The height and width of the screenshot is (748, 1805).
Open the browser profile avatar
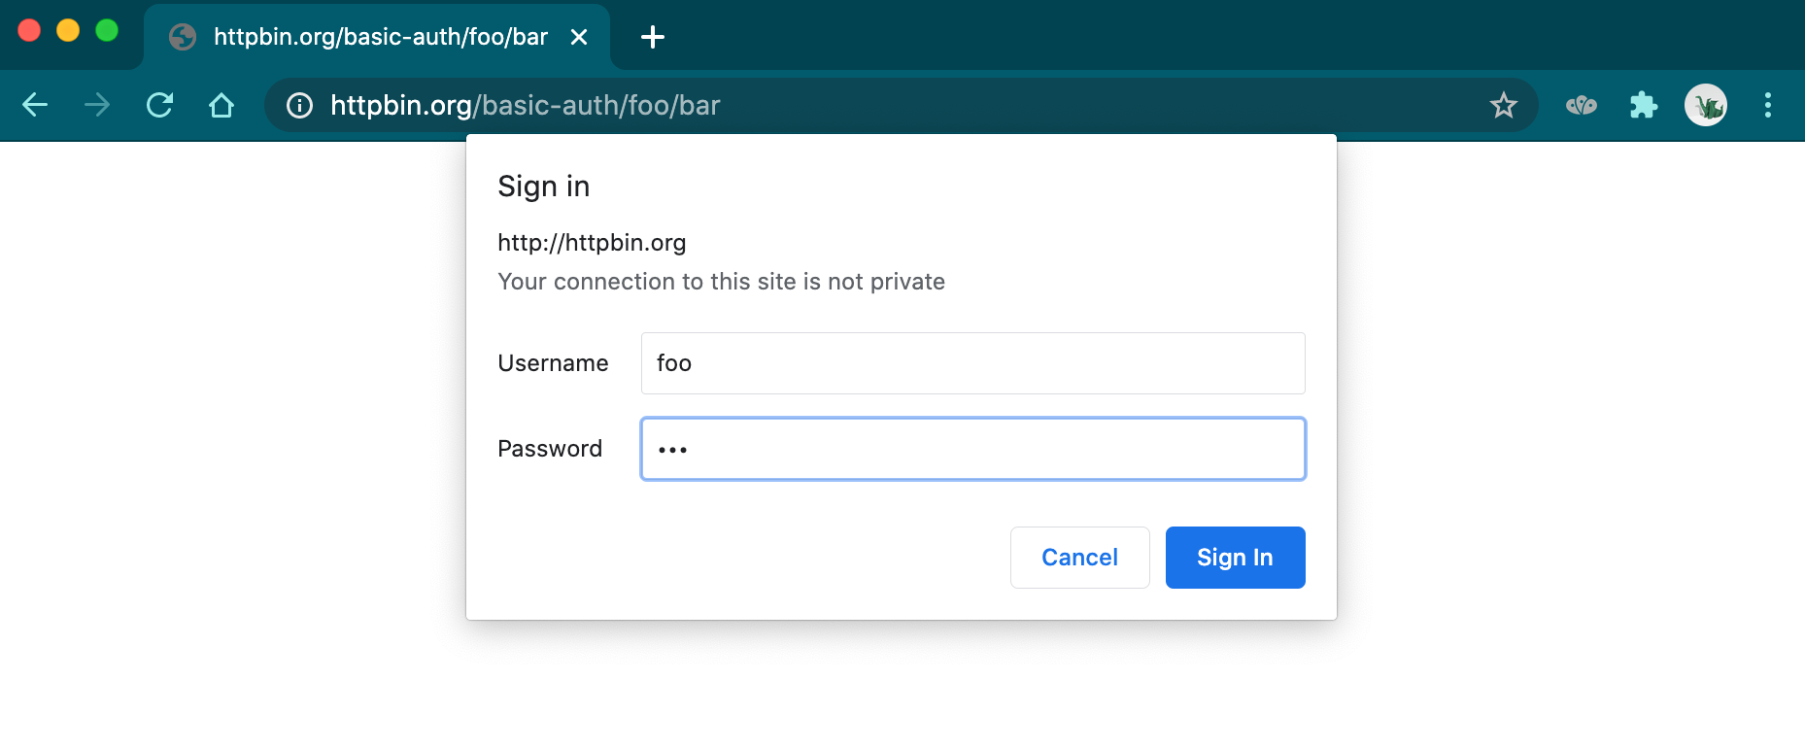pos(1706,104)
